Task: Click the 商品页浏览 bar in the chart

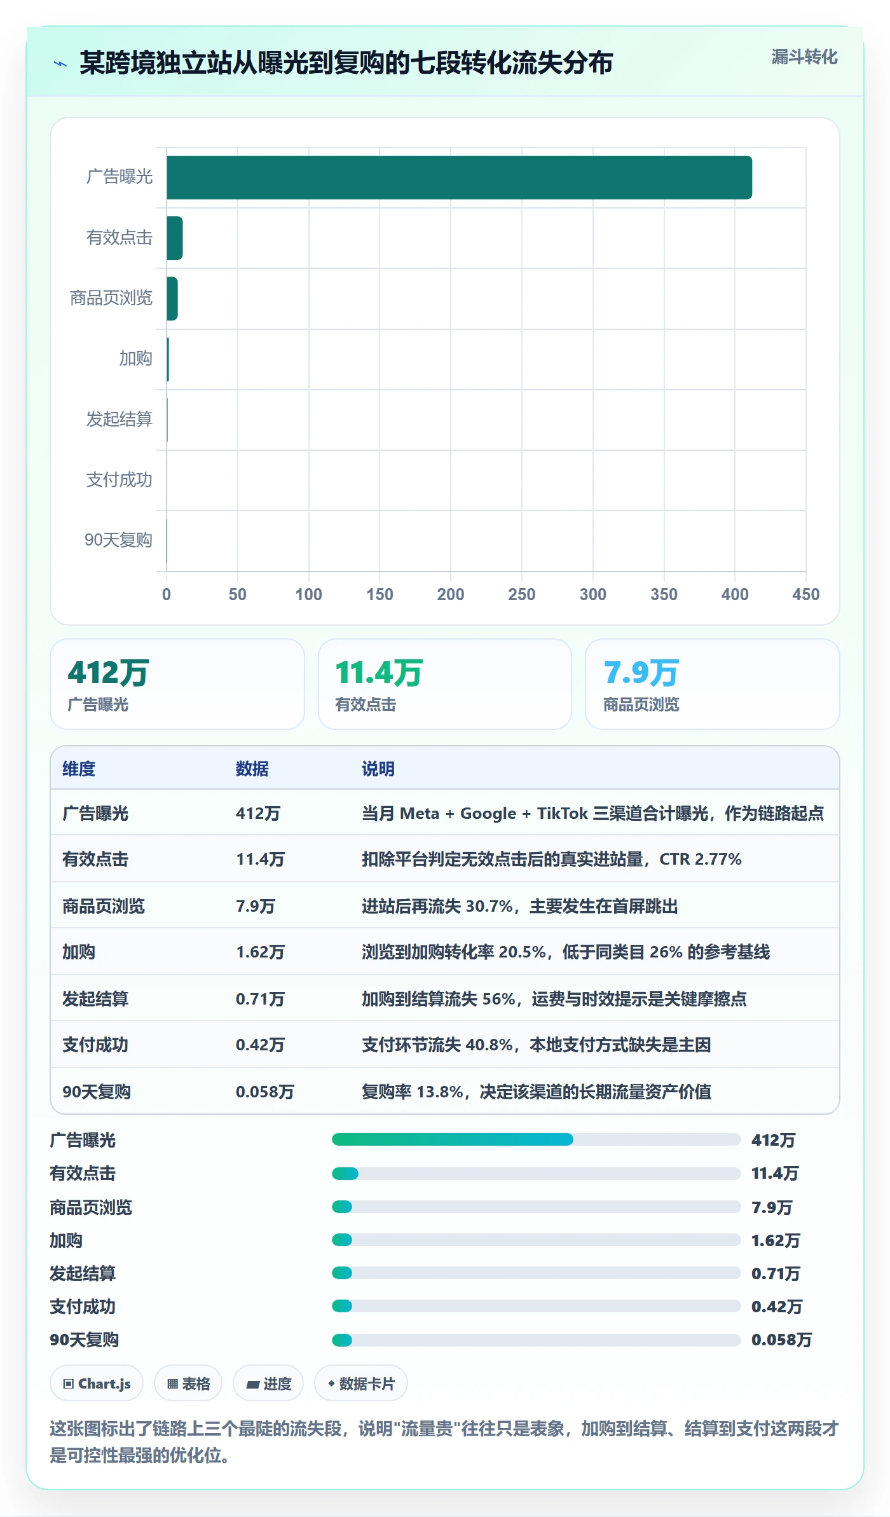Action: pos(172,299)
